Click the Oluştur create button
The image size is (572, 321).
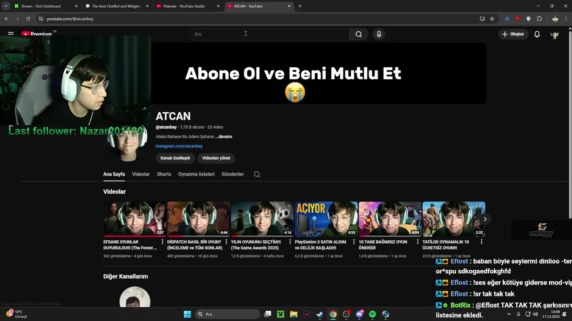(x=513, y=34)
